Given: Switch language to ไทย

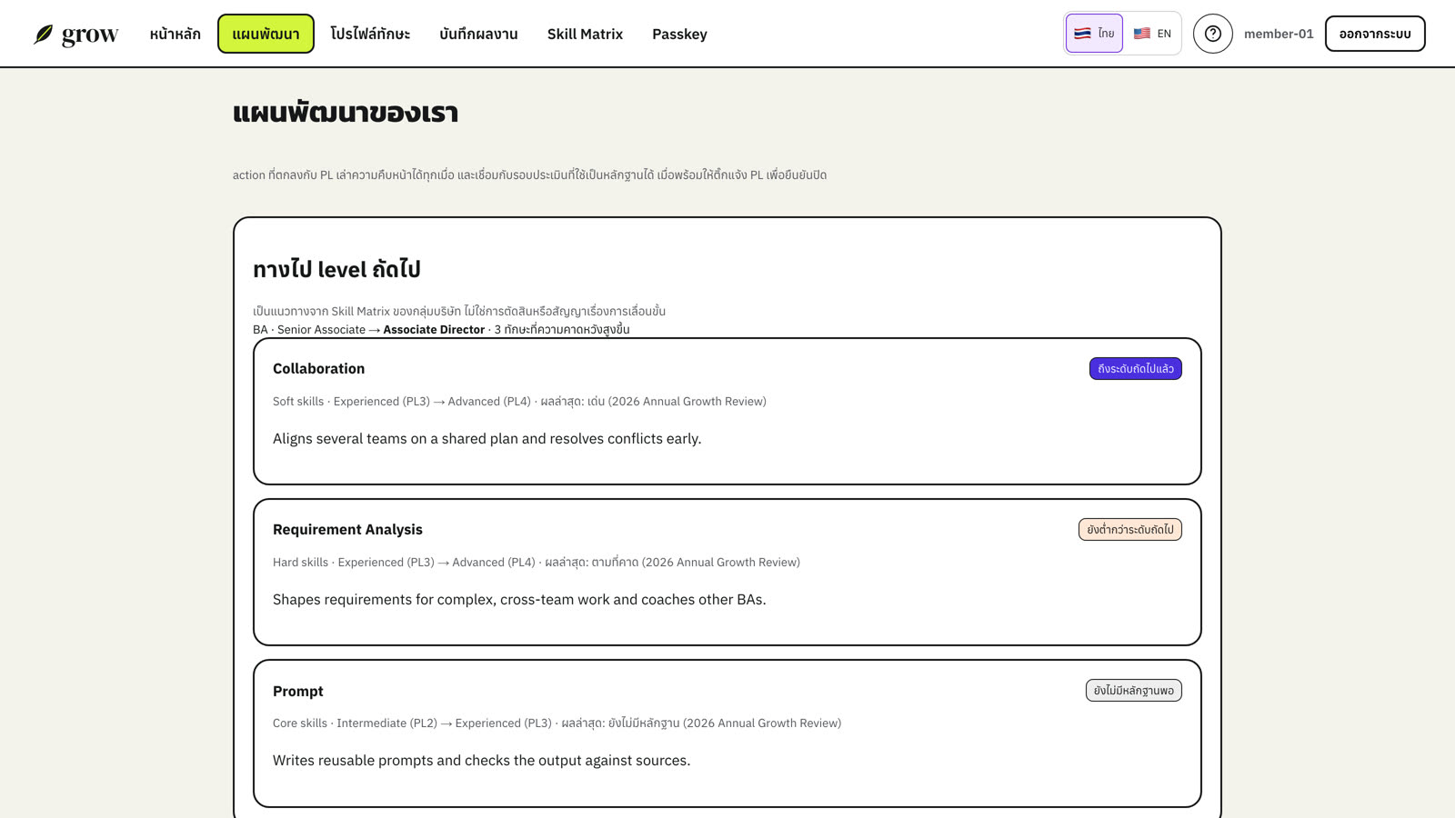Looking at the screenshot, I should pyautogui.click(x=1094, y=34).
